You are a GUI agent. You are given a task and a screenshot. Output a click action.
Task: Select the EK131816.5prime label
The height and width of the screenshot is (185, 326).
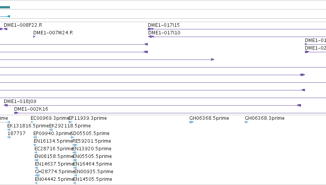28,126
